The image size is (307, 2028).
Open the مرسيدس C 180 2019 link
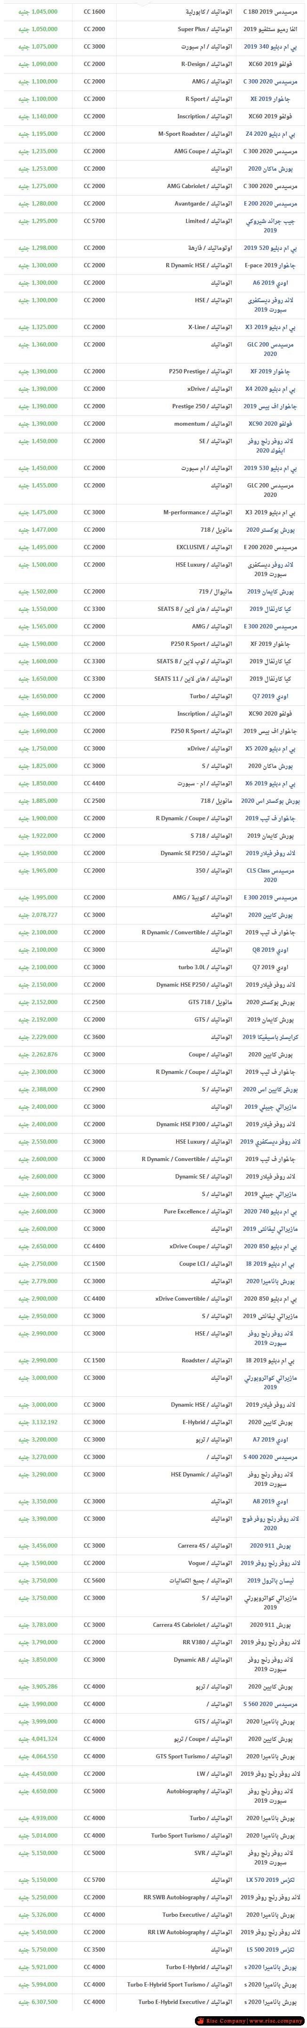click(270, 12)
